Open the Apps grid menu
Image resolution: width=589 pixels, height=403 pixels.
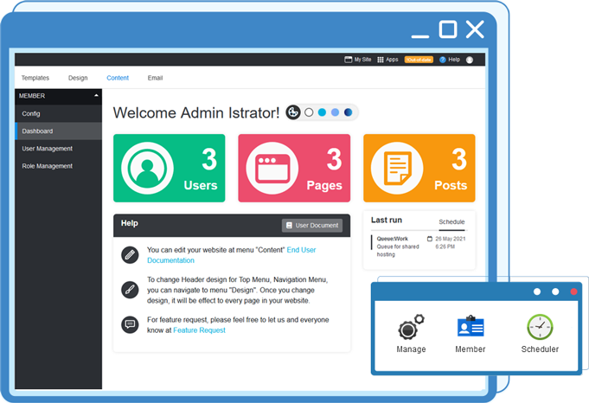coord(387,60)
